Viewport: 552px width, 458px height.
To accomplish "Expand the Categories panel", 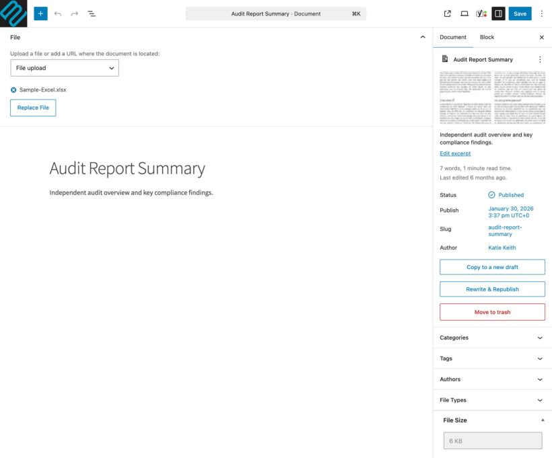I will click(x=492, y=338).
